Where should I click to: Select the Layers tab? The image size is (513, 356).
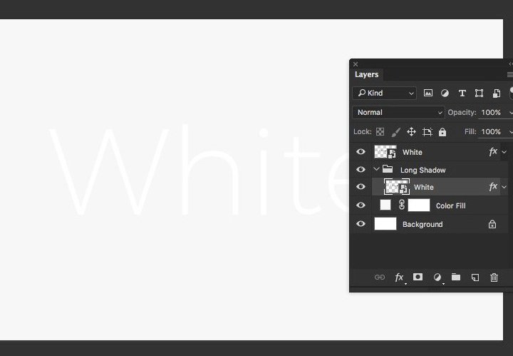[x=367, y=74]
